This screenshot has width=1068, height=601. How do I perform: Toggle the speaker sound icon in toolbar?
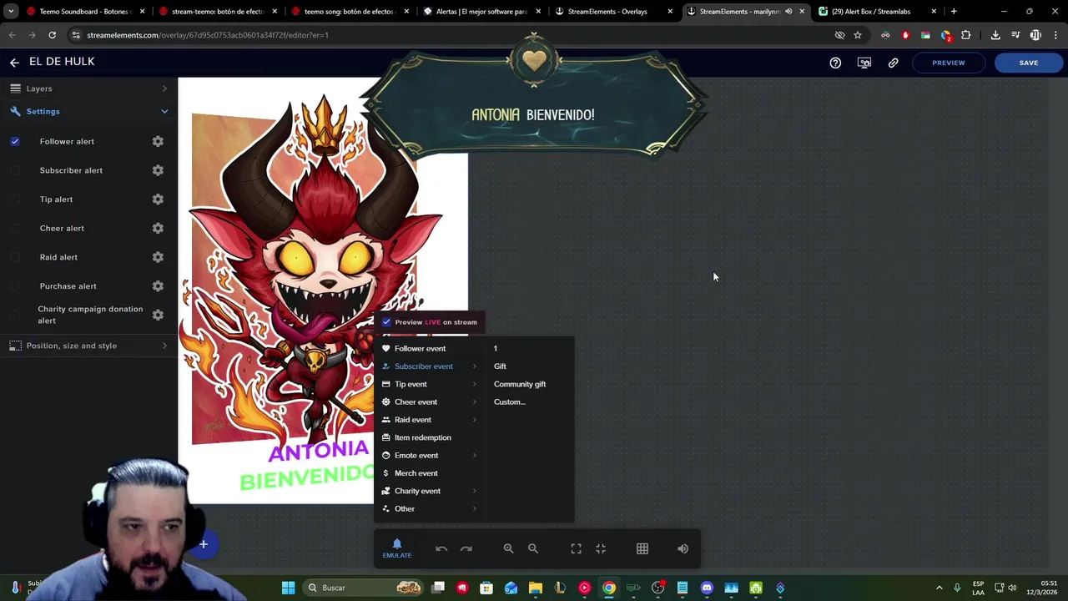pyautogui.click(x=683, y=548)
